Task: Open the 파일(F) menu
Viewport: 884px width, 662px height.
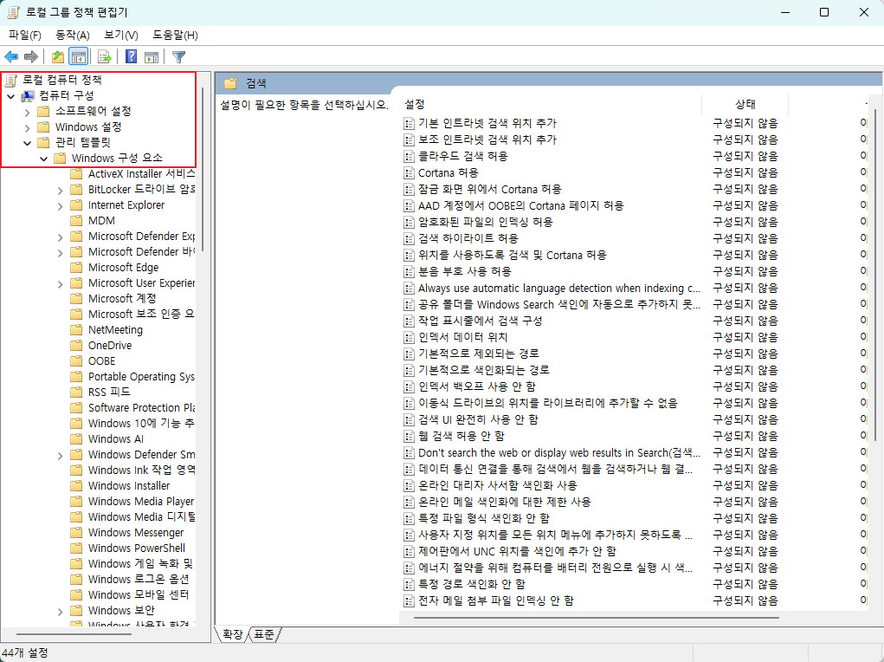Action: coord(25,35)
